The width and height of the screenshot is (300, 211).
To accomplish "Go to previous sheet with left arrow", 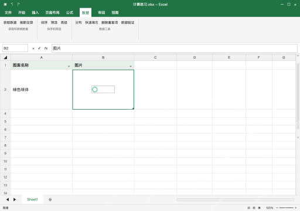I will tap(8, 199).
